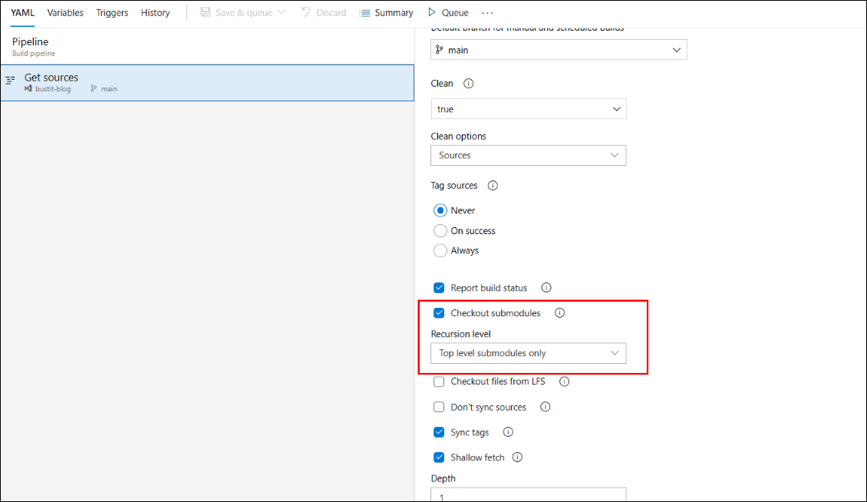Open the more options ellipsis menu
This screenshot has height=502, width=867.
tap(487, 13)
